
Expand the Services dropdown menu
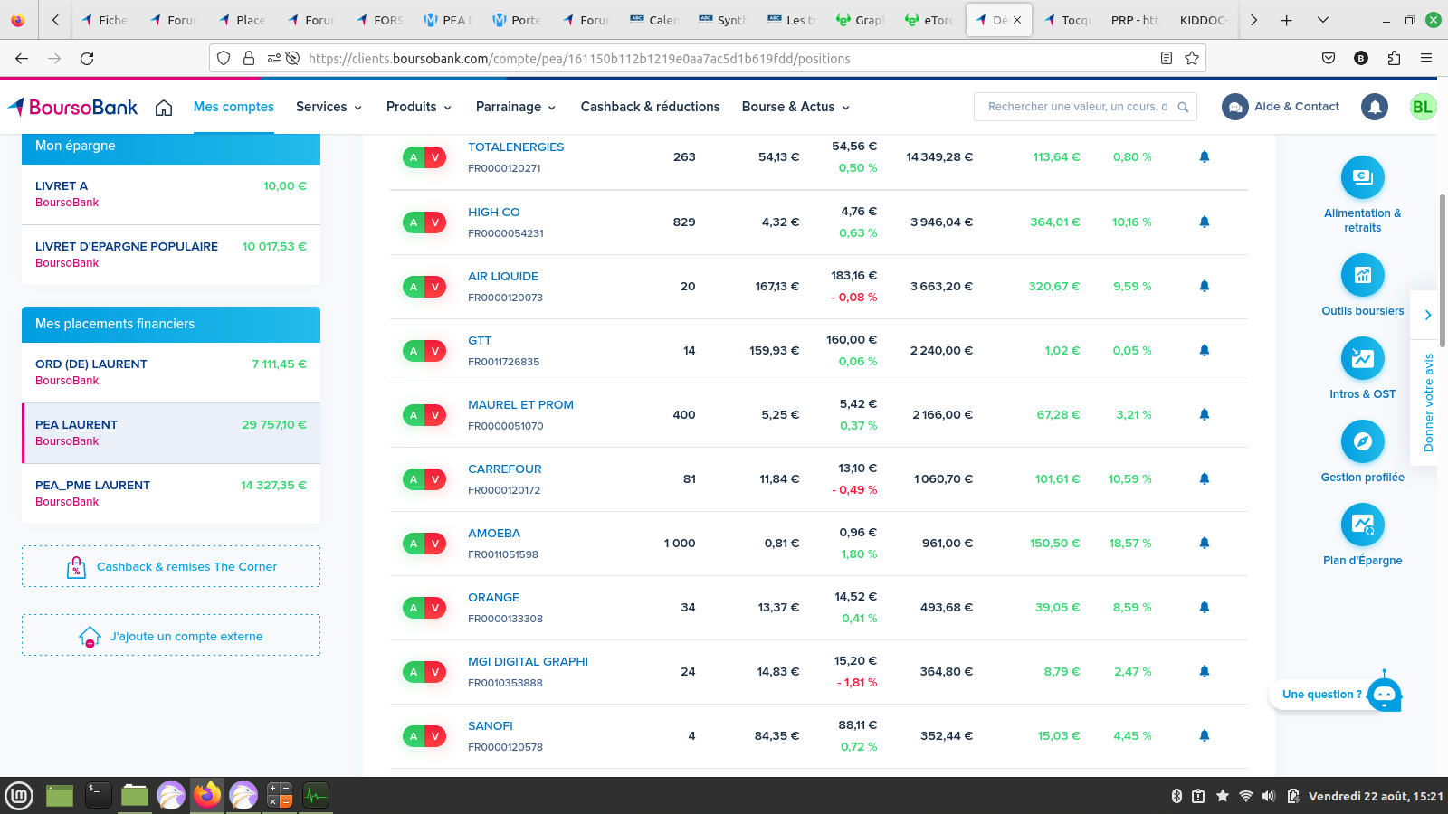329,107
